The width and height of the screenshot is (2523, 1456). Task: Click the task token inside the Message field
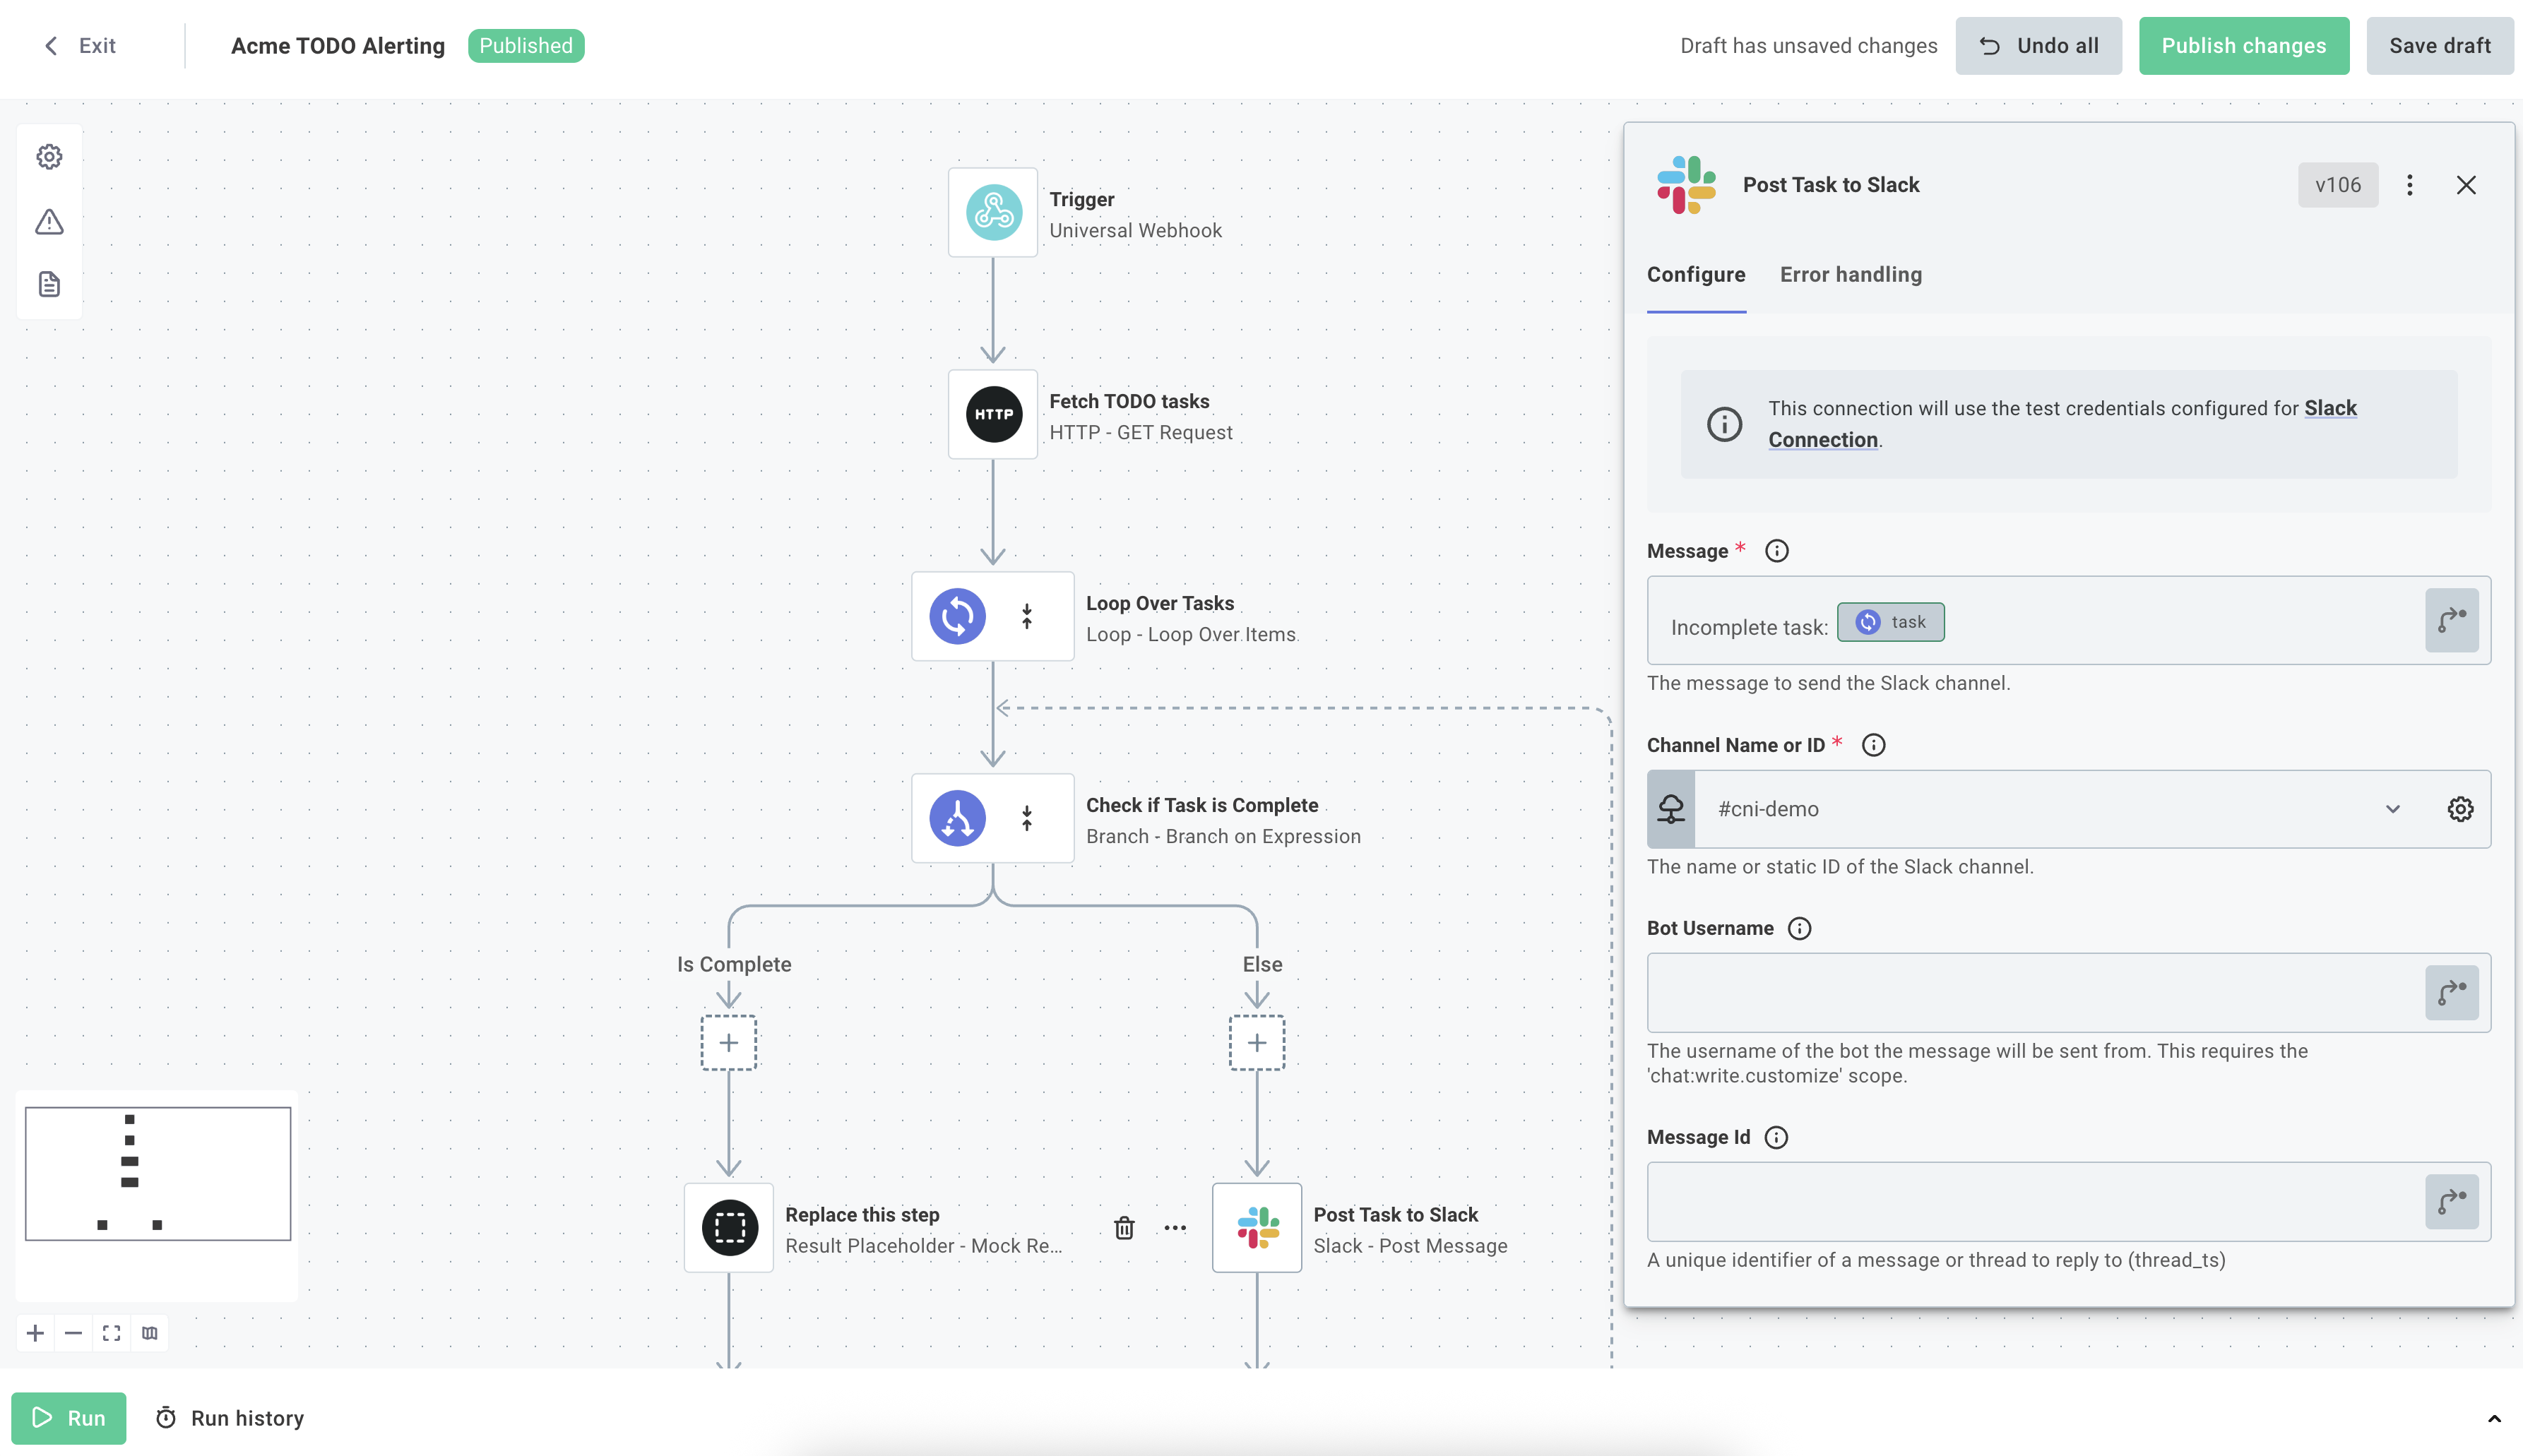[x=1890, y=621]
